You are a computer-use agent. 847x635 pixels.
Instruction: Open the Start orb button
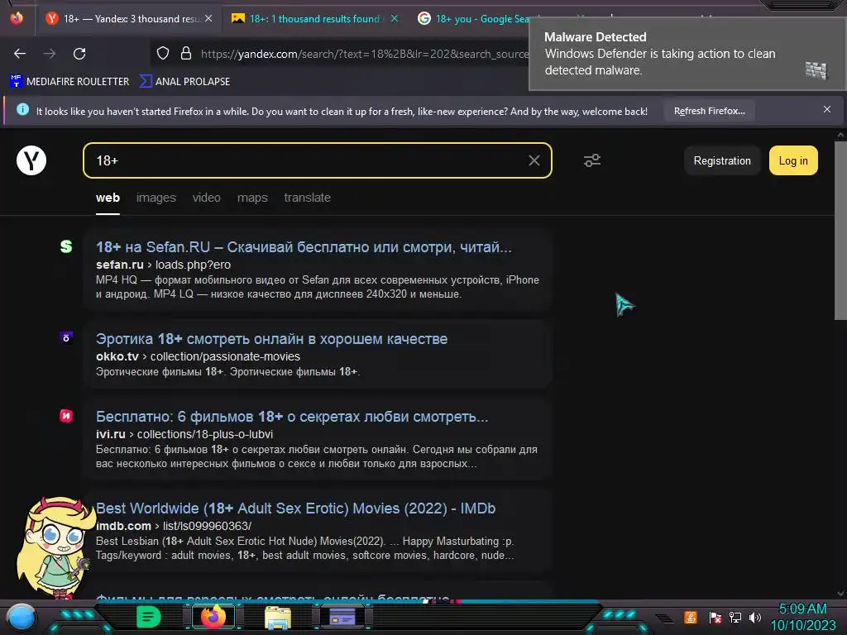tap(21, 617)
